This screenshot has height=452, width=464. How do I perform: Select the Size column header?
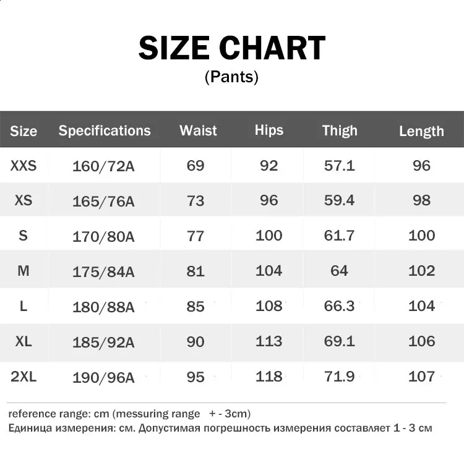(24, 131)
